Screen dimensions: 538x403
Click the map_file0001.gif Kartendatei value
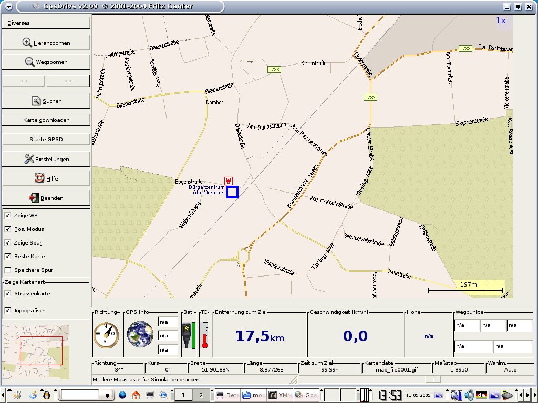click(x=397, y=369)
